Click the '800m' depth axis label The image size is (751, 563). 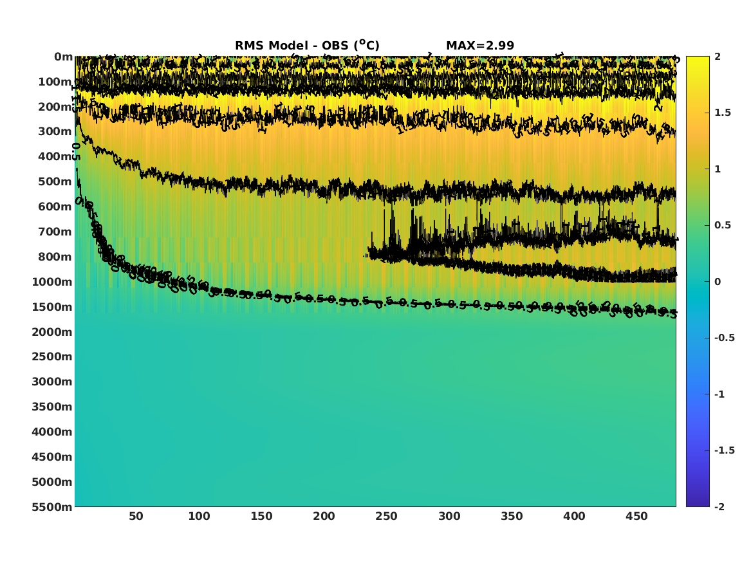coord(55,257)
